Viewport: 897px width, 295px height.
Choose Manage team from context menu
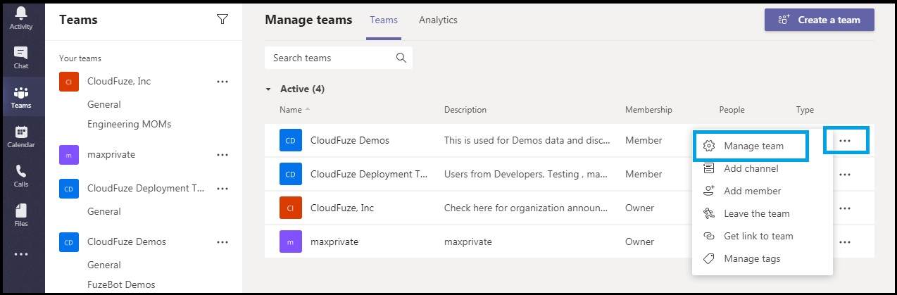(x=753, y=146)
